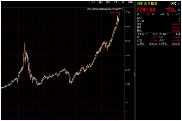182x121 pixels.
Task: Click the add-to-watchlist plus icon beside IXIC
Action: point(179,4)
